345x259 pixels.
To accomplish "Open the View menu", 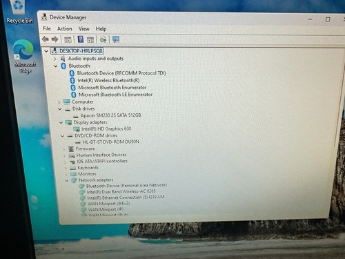I will [x=84, y=29].
